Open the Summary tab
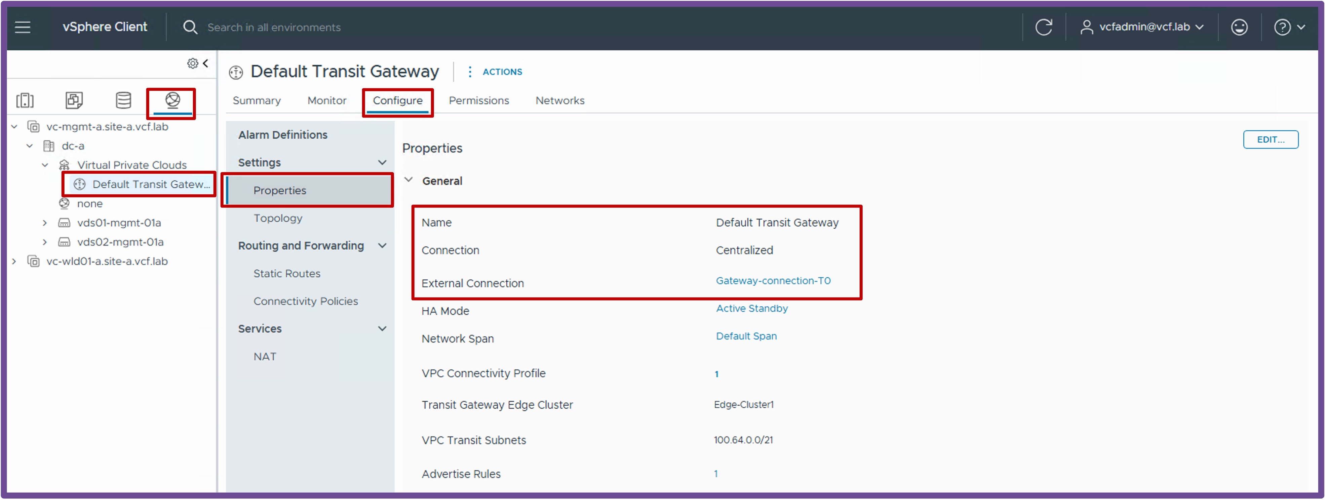The height and width of the screenshot is (500, 1325). pyautogui.click(x=257, y=101)
